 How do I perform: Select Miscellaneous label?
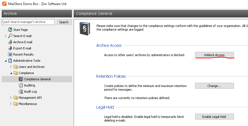(x=28, y=104)
